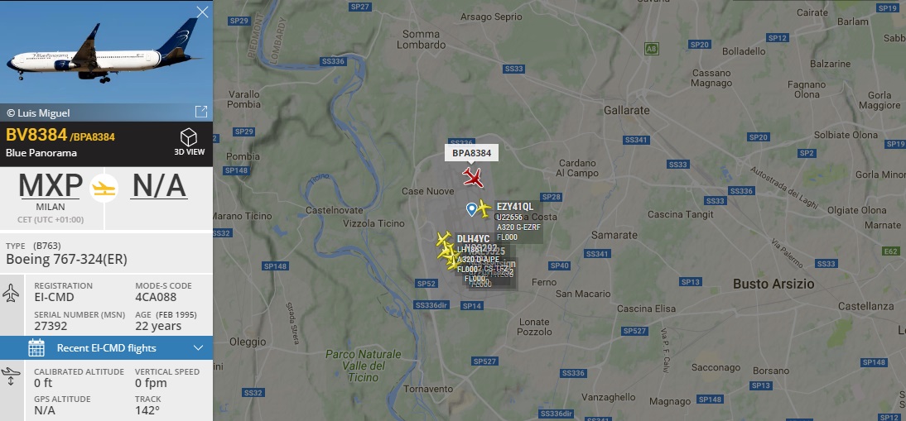Open aircraft photo in external link icon
This screenshot has height=421, width=906.
(x=201, y=112)
